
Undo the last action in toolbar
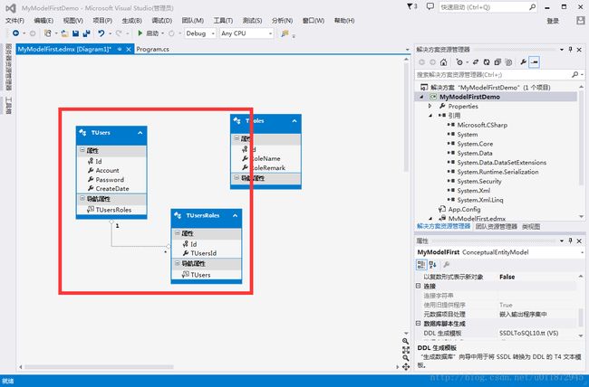point(101,33)
